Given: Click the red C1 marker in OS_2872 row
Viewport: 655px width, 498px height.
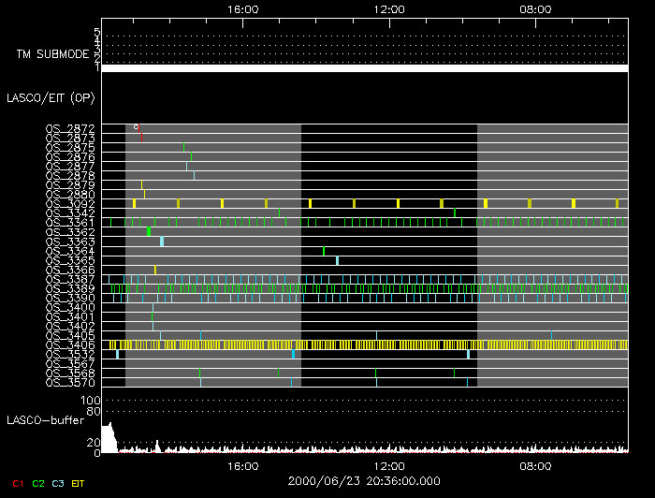Looking at the screenshot, I should tap(137, 127).
